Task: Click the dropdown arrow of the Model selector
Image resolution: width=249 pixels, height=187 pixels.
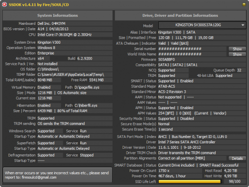Action: point(243,25)
